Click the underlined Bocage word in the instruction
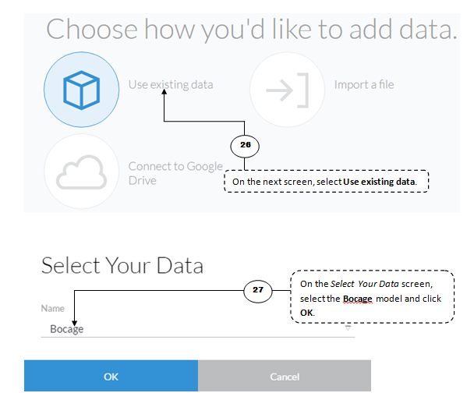This screenshot has height=393, width=474. 358,299
